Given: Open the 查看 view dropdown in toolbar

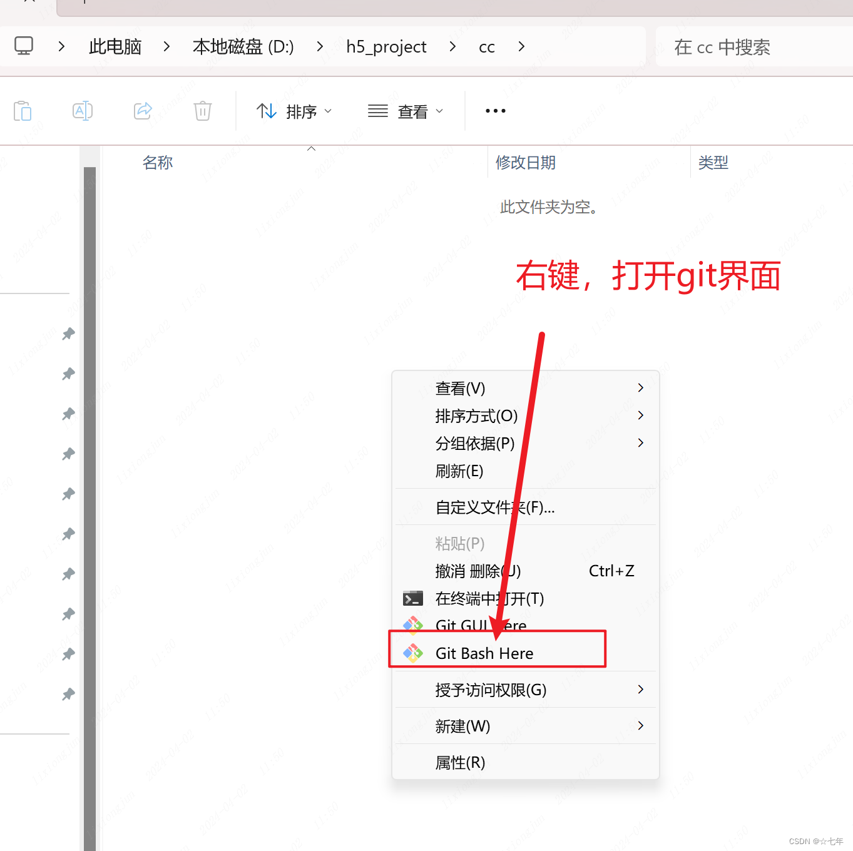Looking at the screenshot, I should (406, 111).
